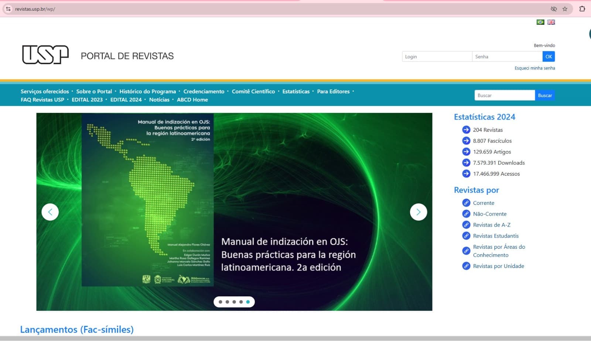591x341 pixels.
Task: Click the link icon beside Revistas de A-Z
Action: 466,225
